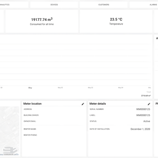Select the 'Consumed for all time' label
The width and height of the screenshot is (158, 158).
click(42, 24)
